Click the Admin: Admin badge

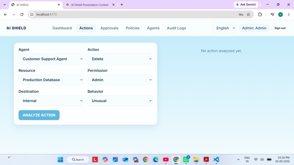click(254, 28)
